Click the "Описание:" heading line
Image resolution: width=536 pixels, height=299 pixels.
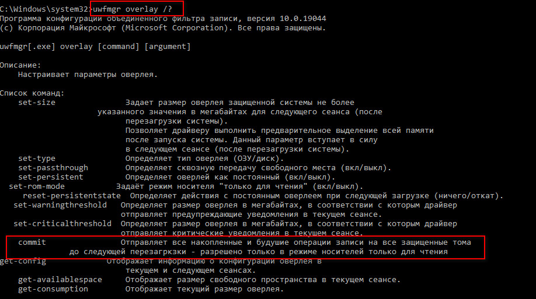click(x=21, y=65)
